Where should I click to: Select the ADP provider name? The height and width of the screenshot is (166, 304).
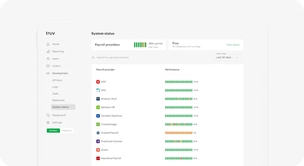[x=103, y=82]
